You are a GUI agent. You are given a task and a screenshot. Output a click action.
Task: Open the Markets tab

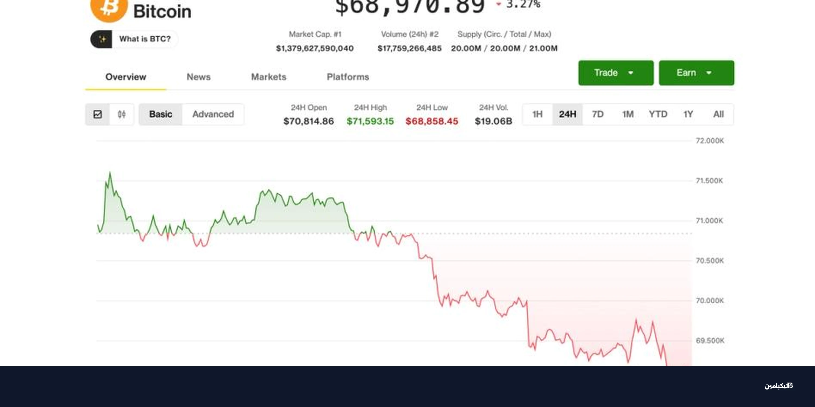coord(268,77)
